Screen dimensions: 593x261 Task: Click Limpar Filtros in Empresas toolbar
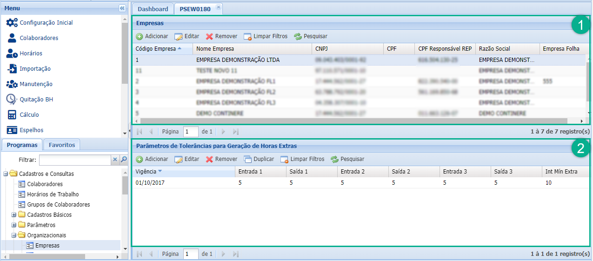click(x=265, y=36)
